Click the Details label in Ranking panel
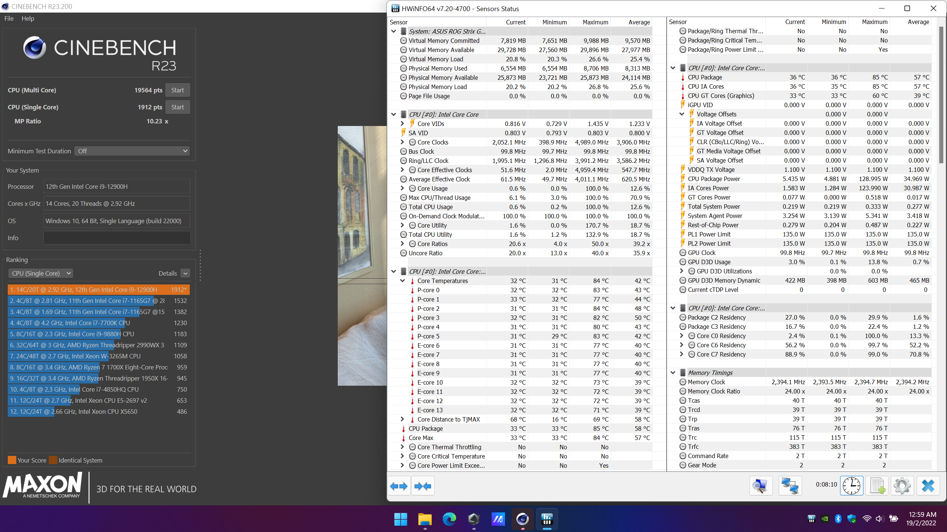This screenshot has width=947, height=532. pos(168,273)
